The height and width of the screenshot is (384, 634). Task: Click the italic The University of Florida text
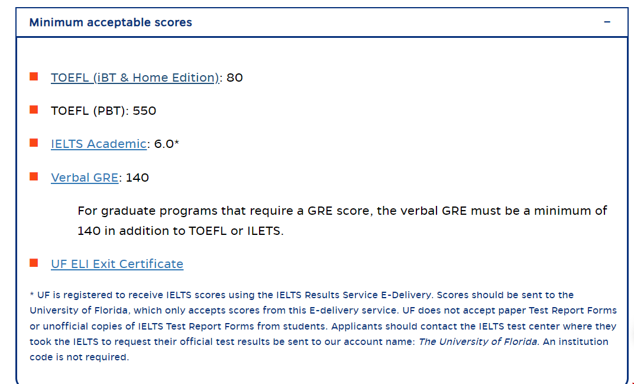click(478, 342)
